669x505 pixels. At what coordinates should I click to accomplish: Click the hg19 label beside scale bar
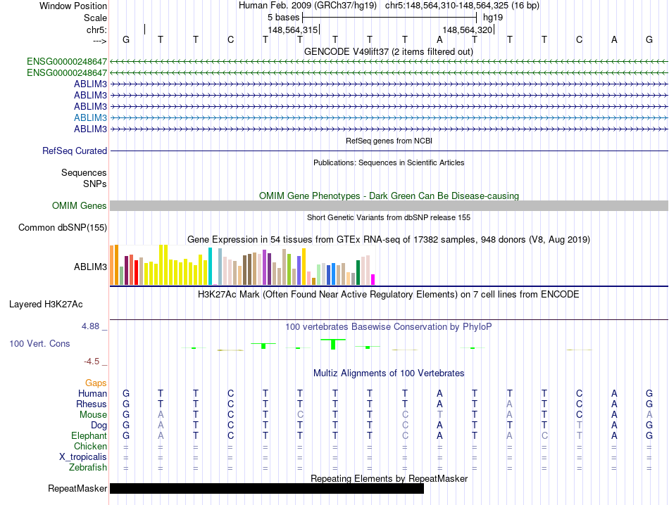click(493, 18)
